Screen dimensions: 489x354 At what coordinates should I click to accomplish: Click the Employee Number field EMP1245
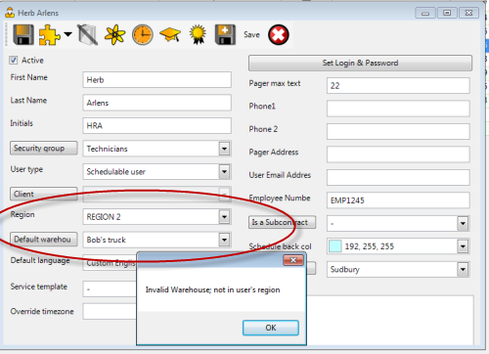(x=398, y=200)
